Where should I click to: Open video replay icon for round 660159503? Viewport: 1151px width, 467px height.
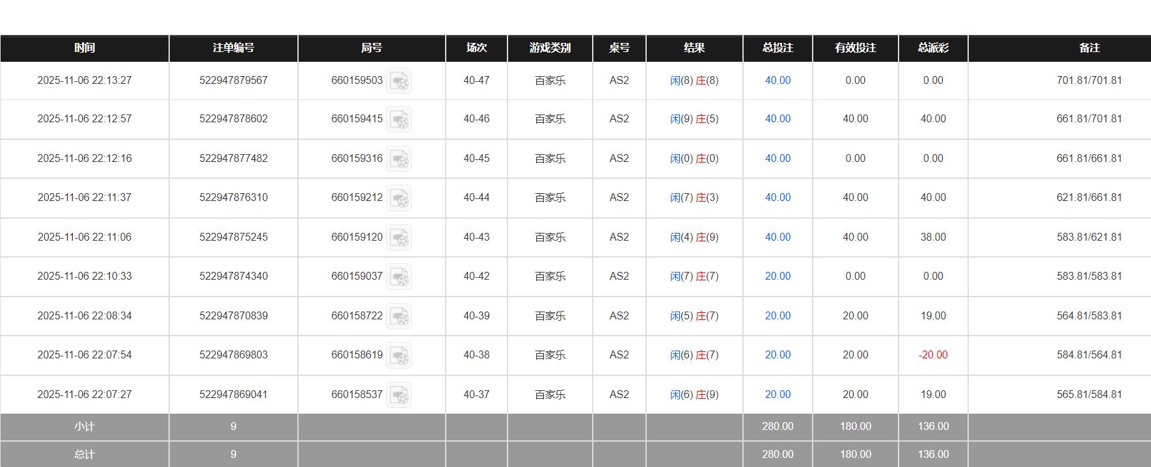[399, 81]
